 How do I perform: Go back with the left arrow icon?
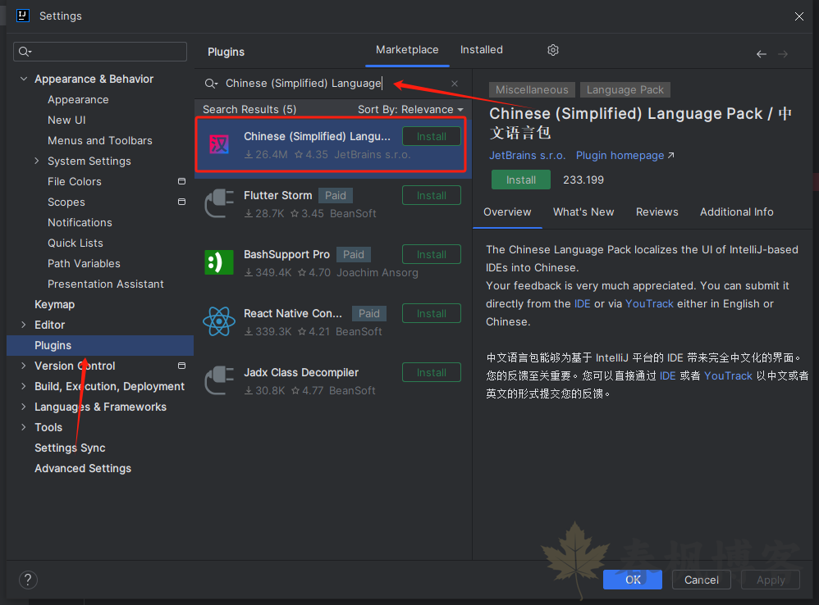coord(762,54)
